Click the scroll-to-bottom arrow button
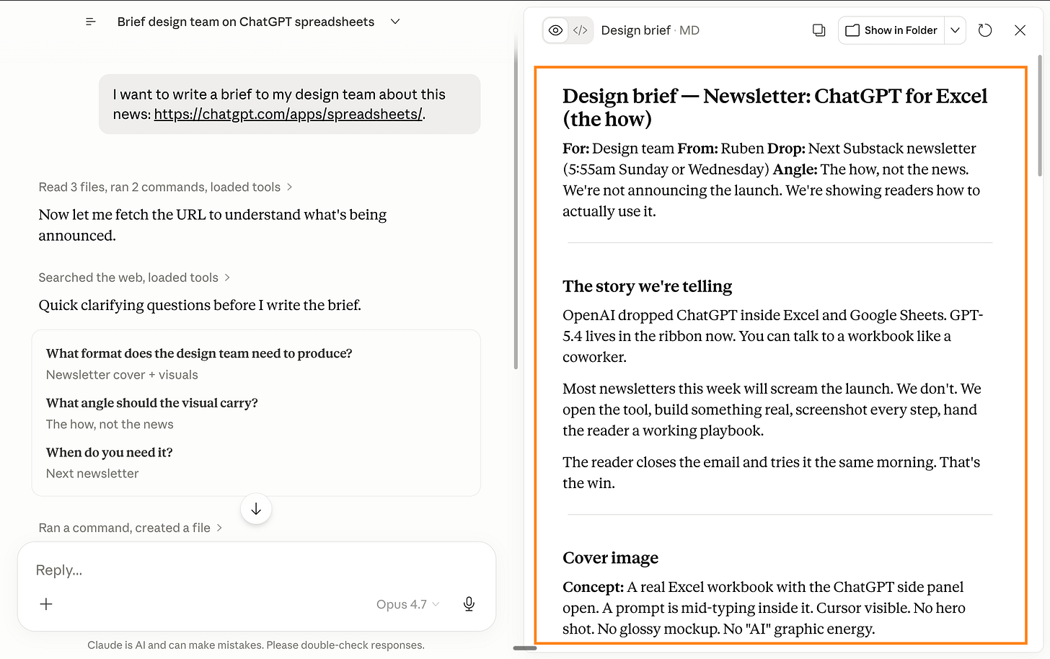This screenshot has width=1050, height=659. pos(256,509)
